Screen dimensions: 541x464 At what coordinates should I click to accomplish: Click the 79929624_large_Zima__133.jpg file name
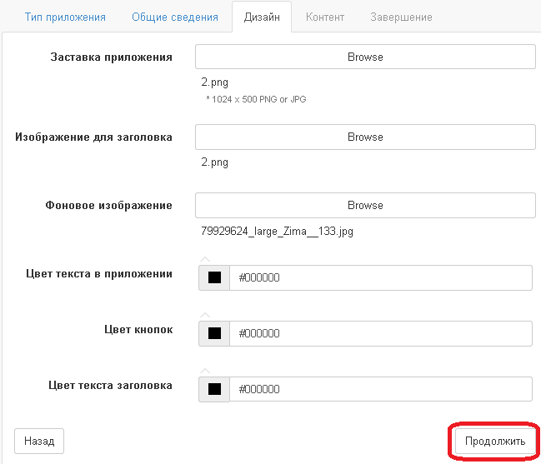coord(277,231)
